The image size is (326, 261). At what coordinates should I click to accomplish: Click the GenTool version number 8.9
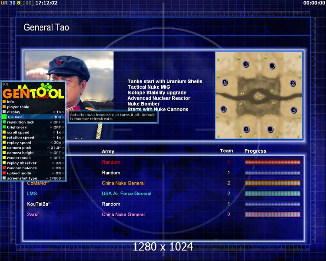click(x=5, y=84)
